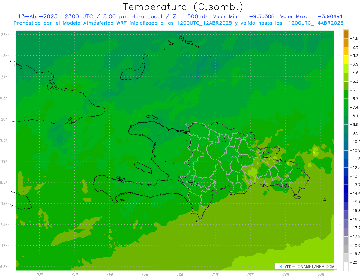
Task: Pick the orange swatch between -1.8 and -2.5
Action: click(346, 43)
